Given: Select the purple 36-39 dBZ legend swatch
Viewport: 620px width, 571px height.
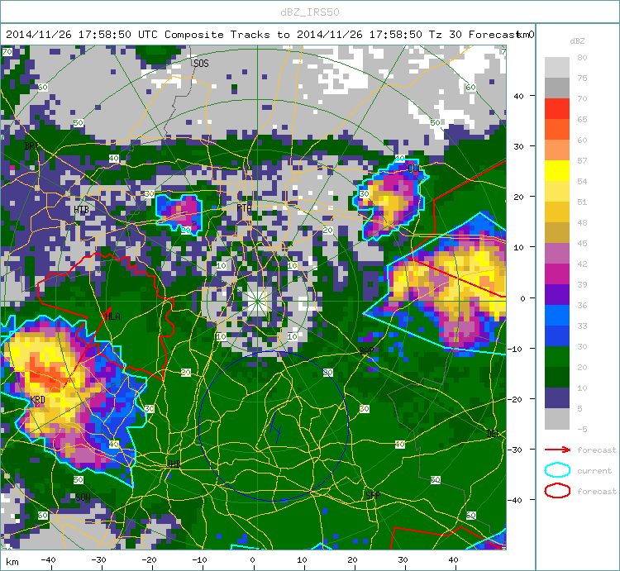Looking at the screenshot, I should point(557,294).
